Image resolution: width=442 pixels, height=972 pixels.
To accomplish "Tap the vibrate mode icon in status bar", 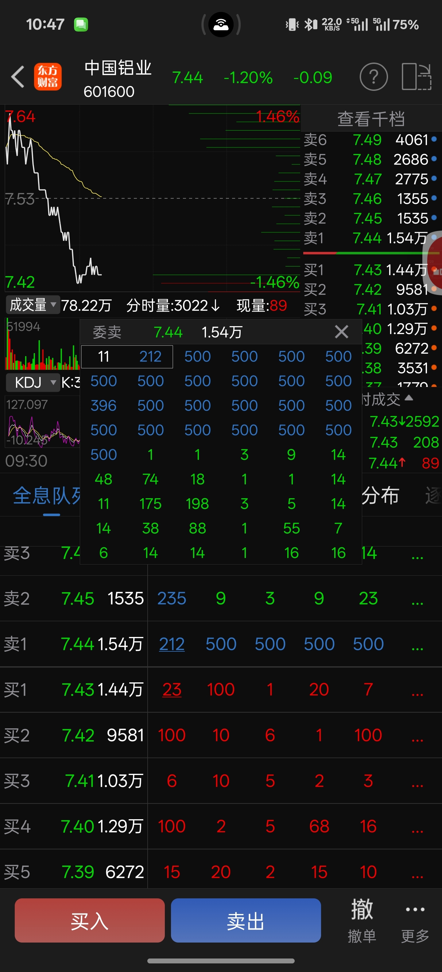I will [292, 25].
